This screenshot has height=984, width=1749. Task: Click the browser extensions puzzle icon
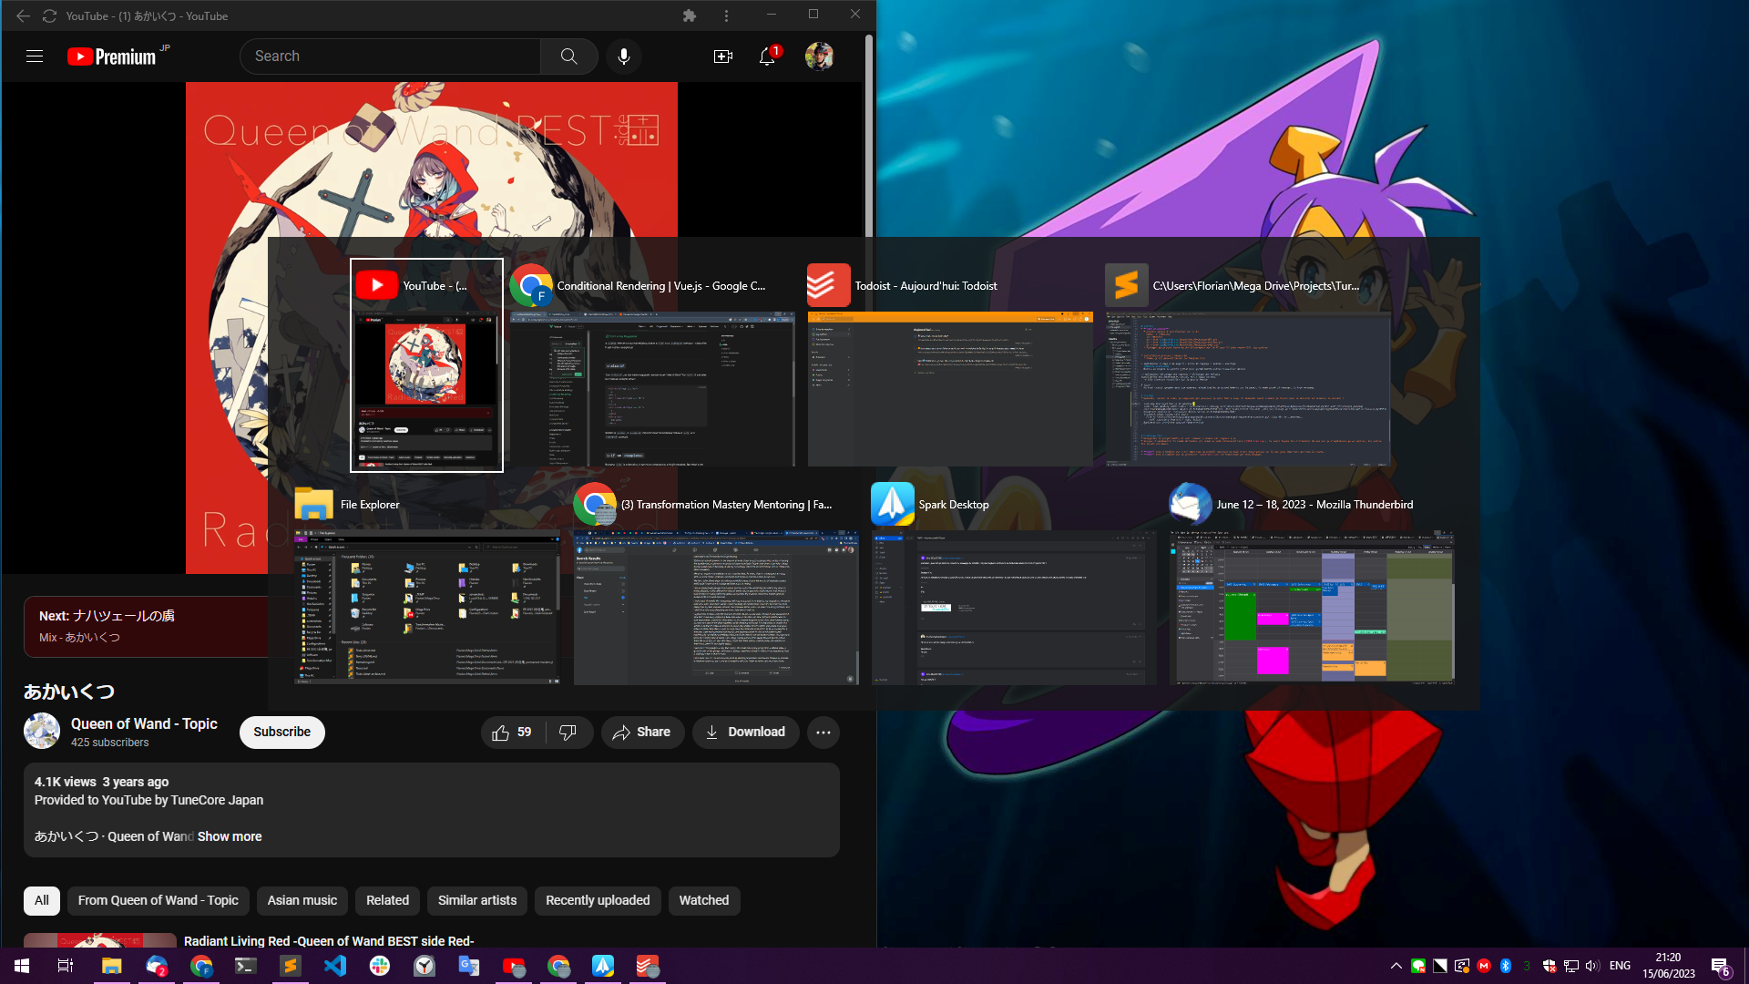coord(690,15)
